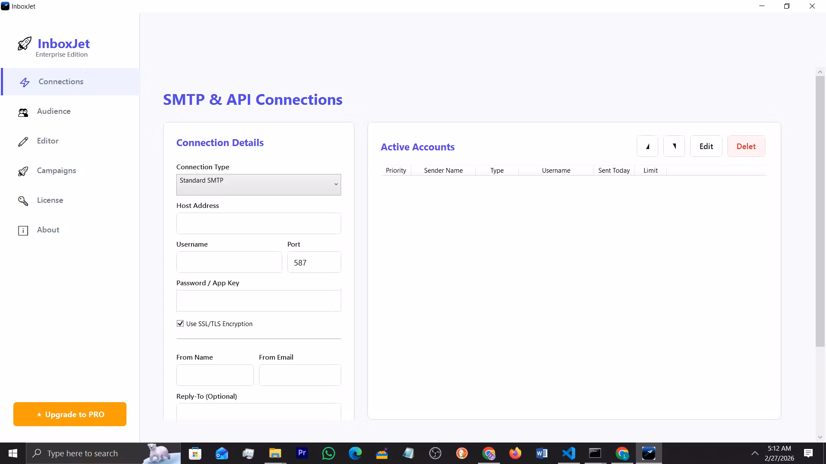Click the taskbar clock showing 5:12 AM
826x464 pixels.
click(x=780, y=453)
